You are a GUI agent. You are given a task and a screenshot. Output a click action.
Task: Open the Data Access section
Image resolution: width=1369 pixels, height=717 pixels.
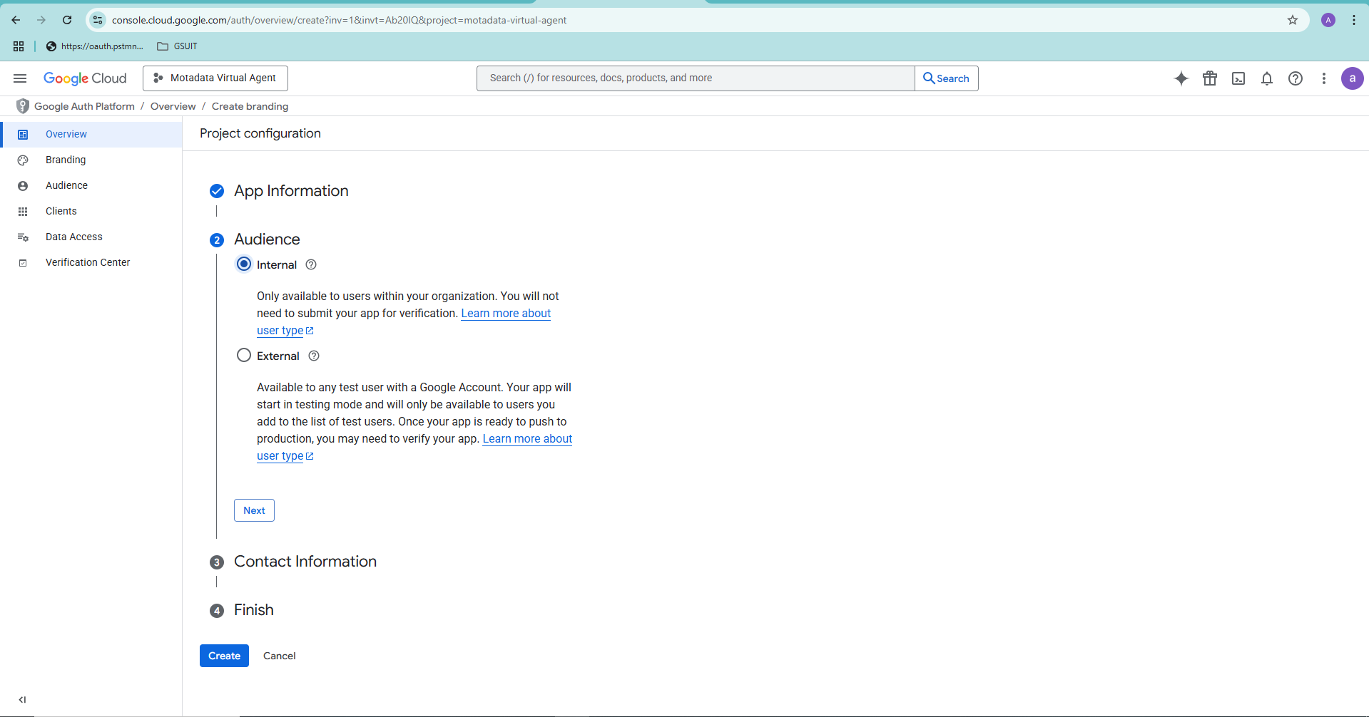pyautogui.click(x=73, y=236)
